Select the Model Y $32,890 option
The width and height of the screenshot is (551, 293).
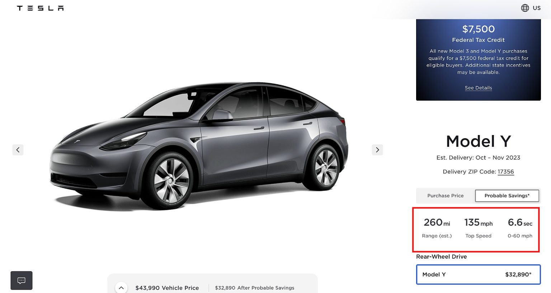point(478,274)
